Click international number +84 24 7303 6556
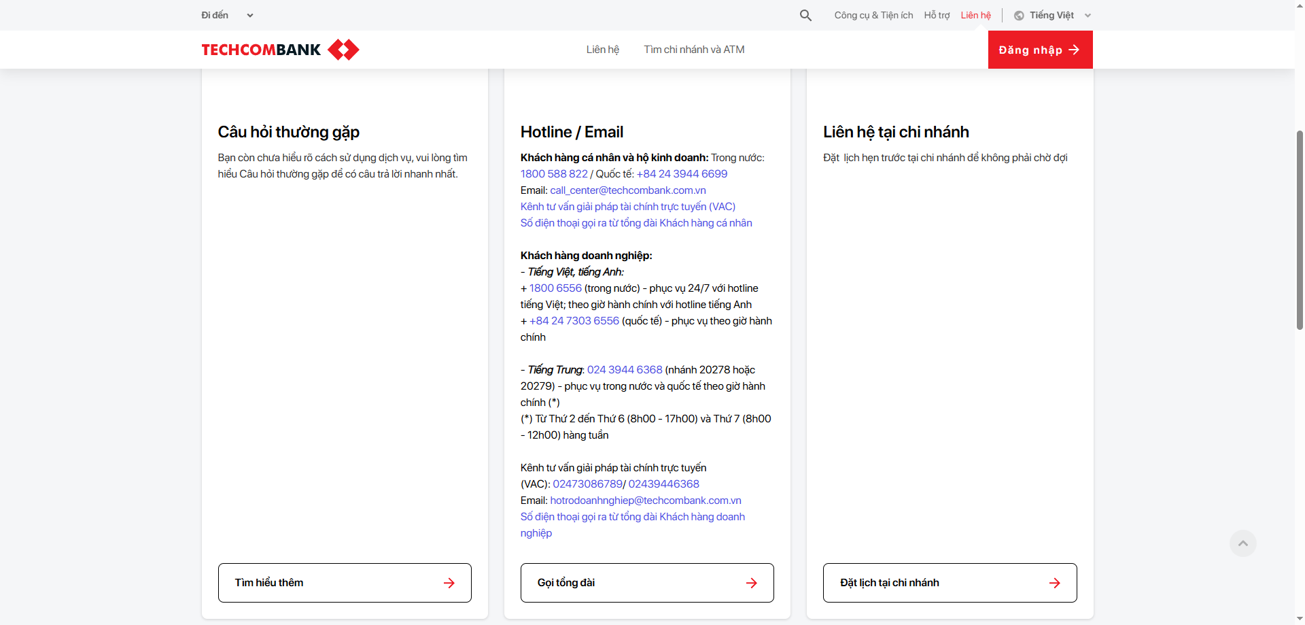This screenshot has width=1305, height=625. [574, 321]
